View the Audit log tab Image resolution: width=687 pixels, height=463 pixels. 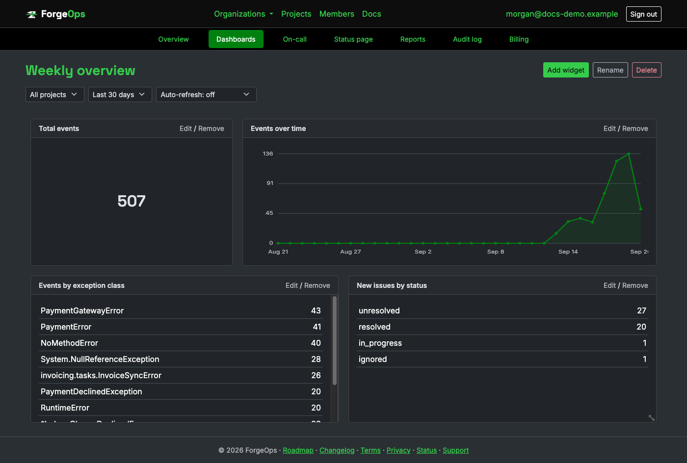[467, 39]
